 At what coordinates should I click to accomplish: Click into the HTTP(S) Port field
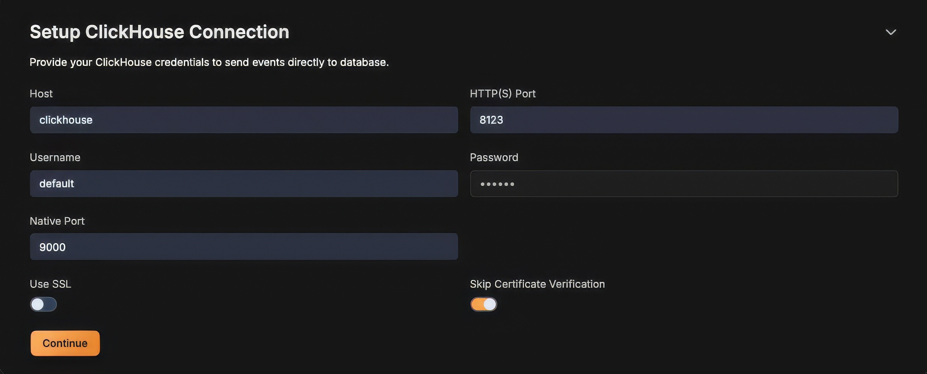click(x=684, y=120)
